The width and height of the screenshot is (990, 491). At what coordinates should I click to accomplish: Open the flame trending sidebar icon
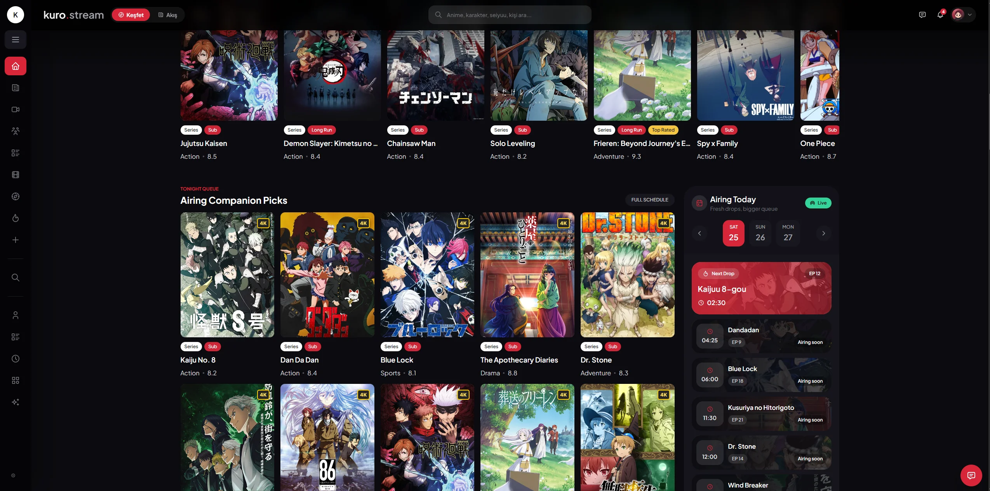tap(16, 218)
